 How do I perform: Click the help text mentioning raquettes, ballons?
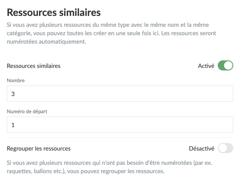[x=109, y=167]
